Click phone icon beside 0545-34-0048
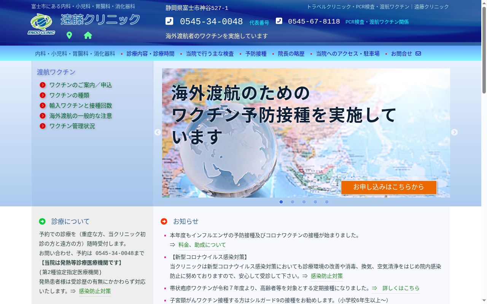Viewport: 487px width, 304px height. (x=169, y=21)
